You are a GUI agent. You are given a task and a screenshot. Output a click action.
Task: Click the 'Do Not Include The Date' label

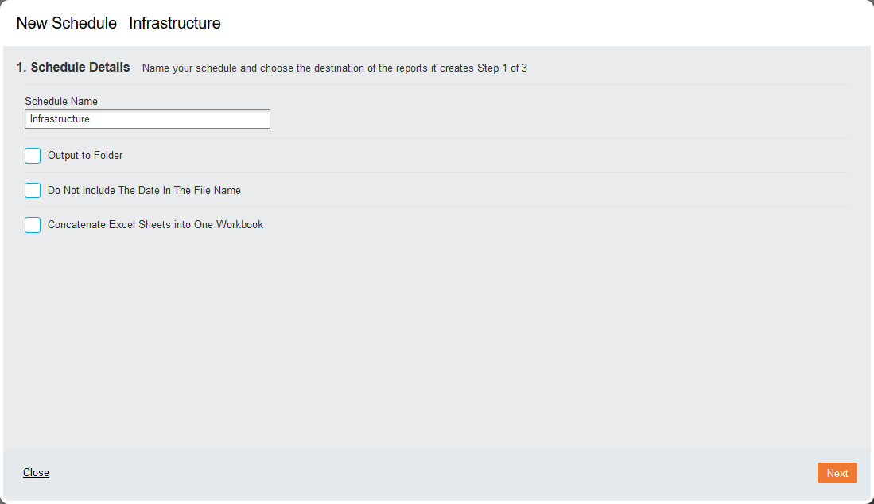pos(145,191)
